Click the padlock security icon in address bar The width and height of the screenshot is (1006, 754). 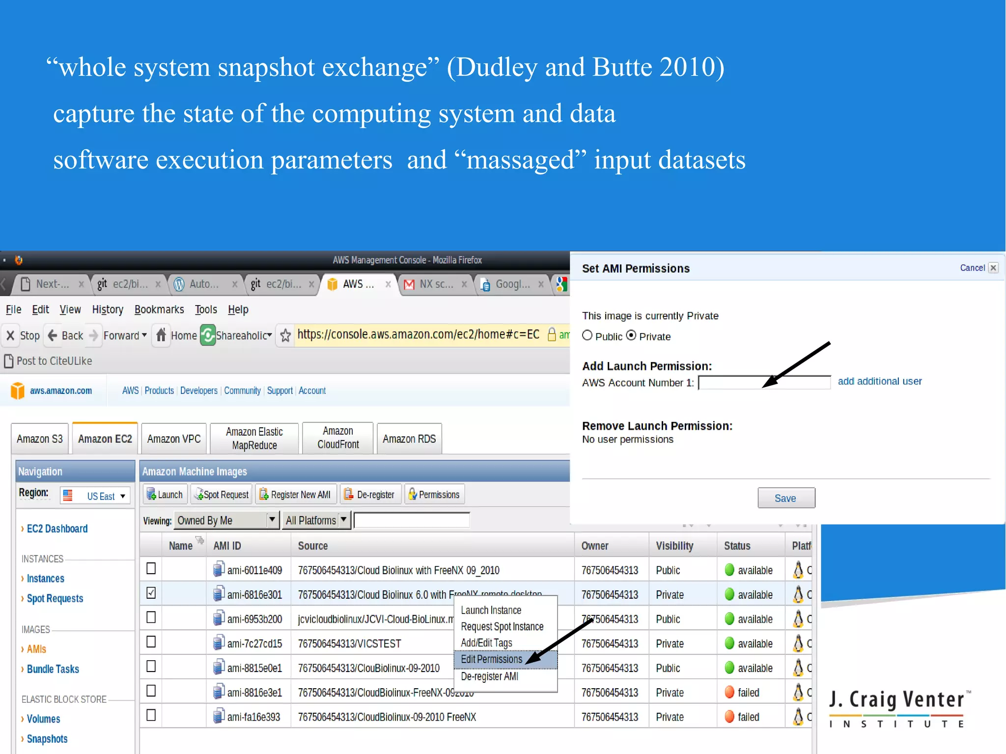point(552,335)
